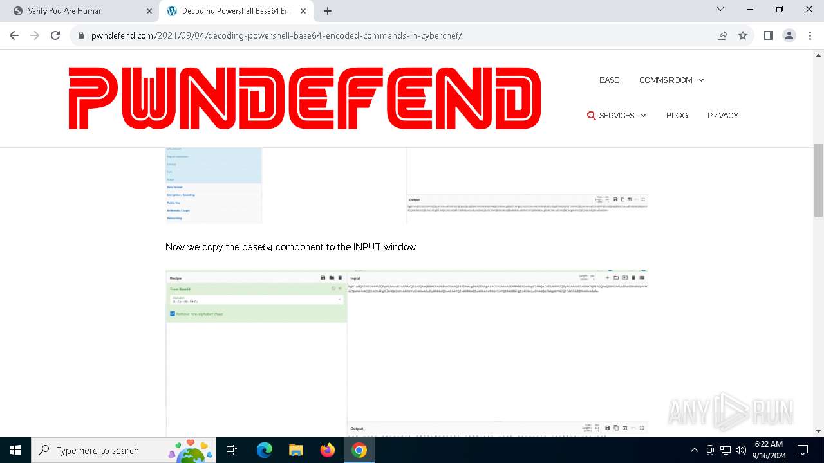This screenshot has height=463, width=824.
Task: Open the volume control icon
Action: 741,450
